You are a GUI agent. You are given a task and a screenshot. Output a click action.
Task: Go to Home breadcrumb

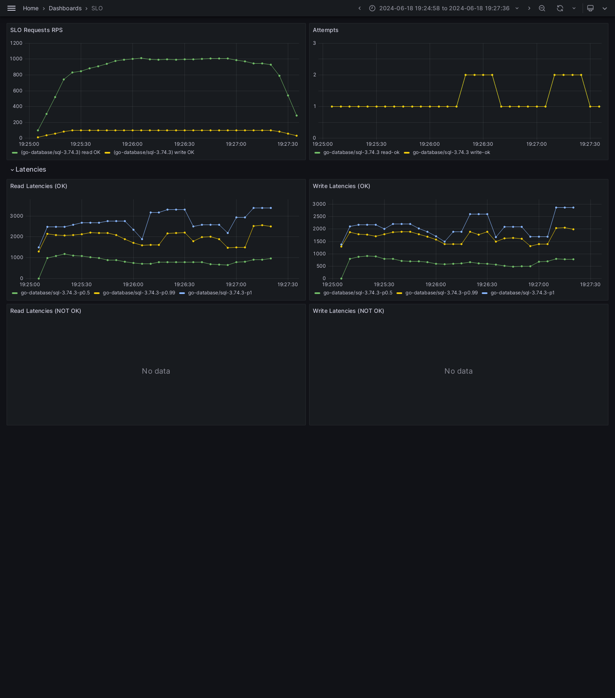coord(31,8)
